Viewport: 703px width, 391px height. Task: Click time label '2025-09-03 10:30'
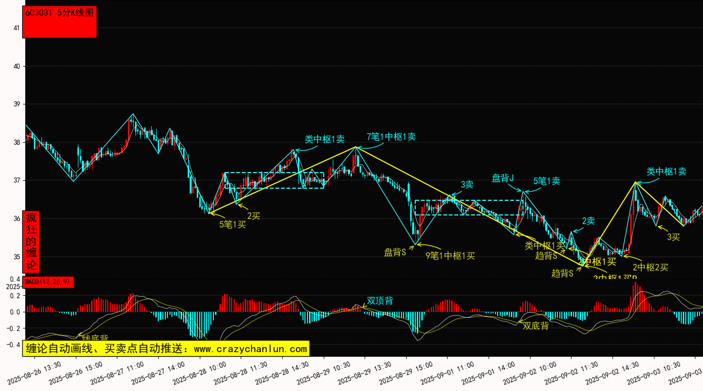[x=654, y=372]
